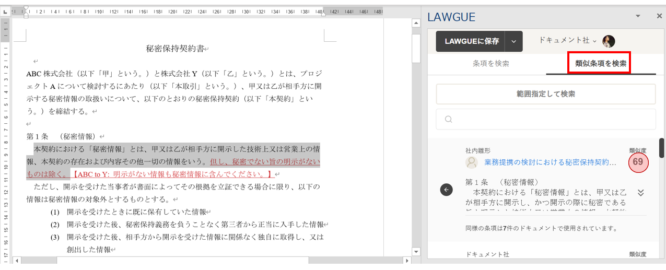Click the horizontal scrollbar left arrow
666x270 pixels.
point(17,260)
